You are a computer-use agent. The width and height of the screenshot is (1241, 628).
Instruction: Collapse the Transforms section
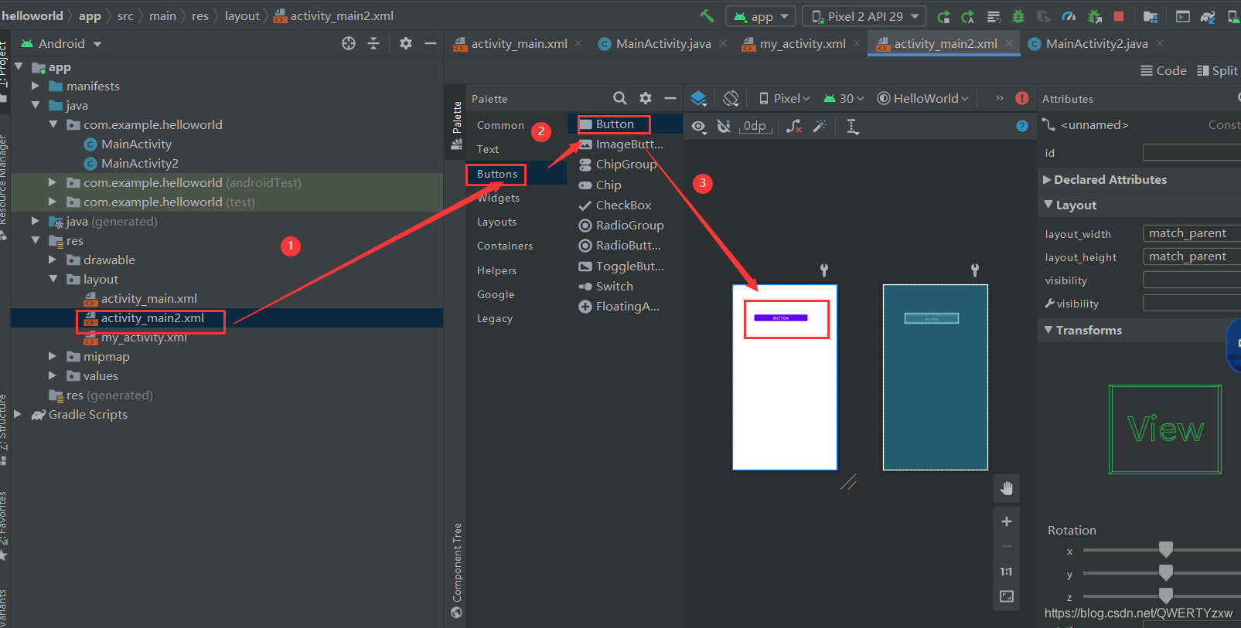pyautogui.click(x=1048, y=330)
